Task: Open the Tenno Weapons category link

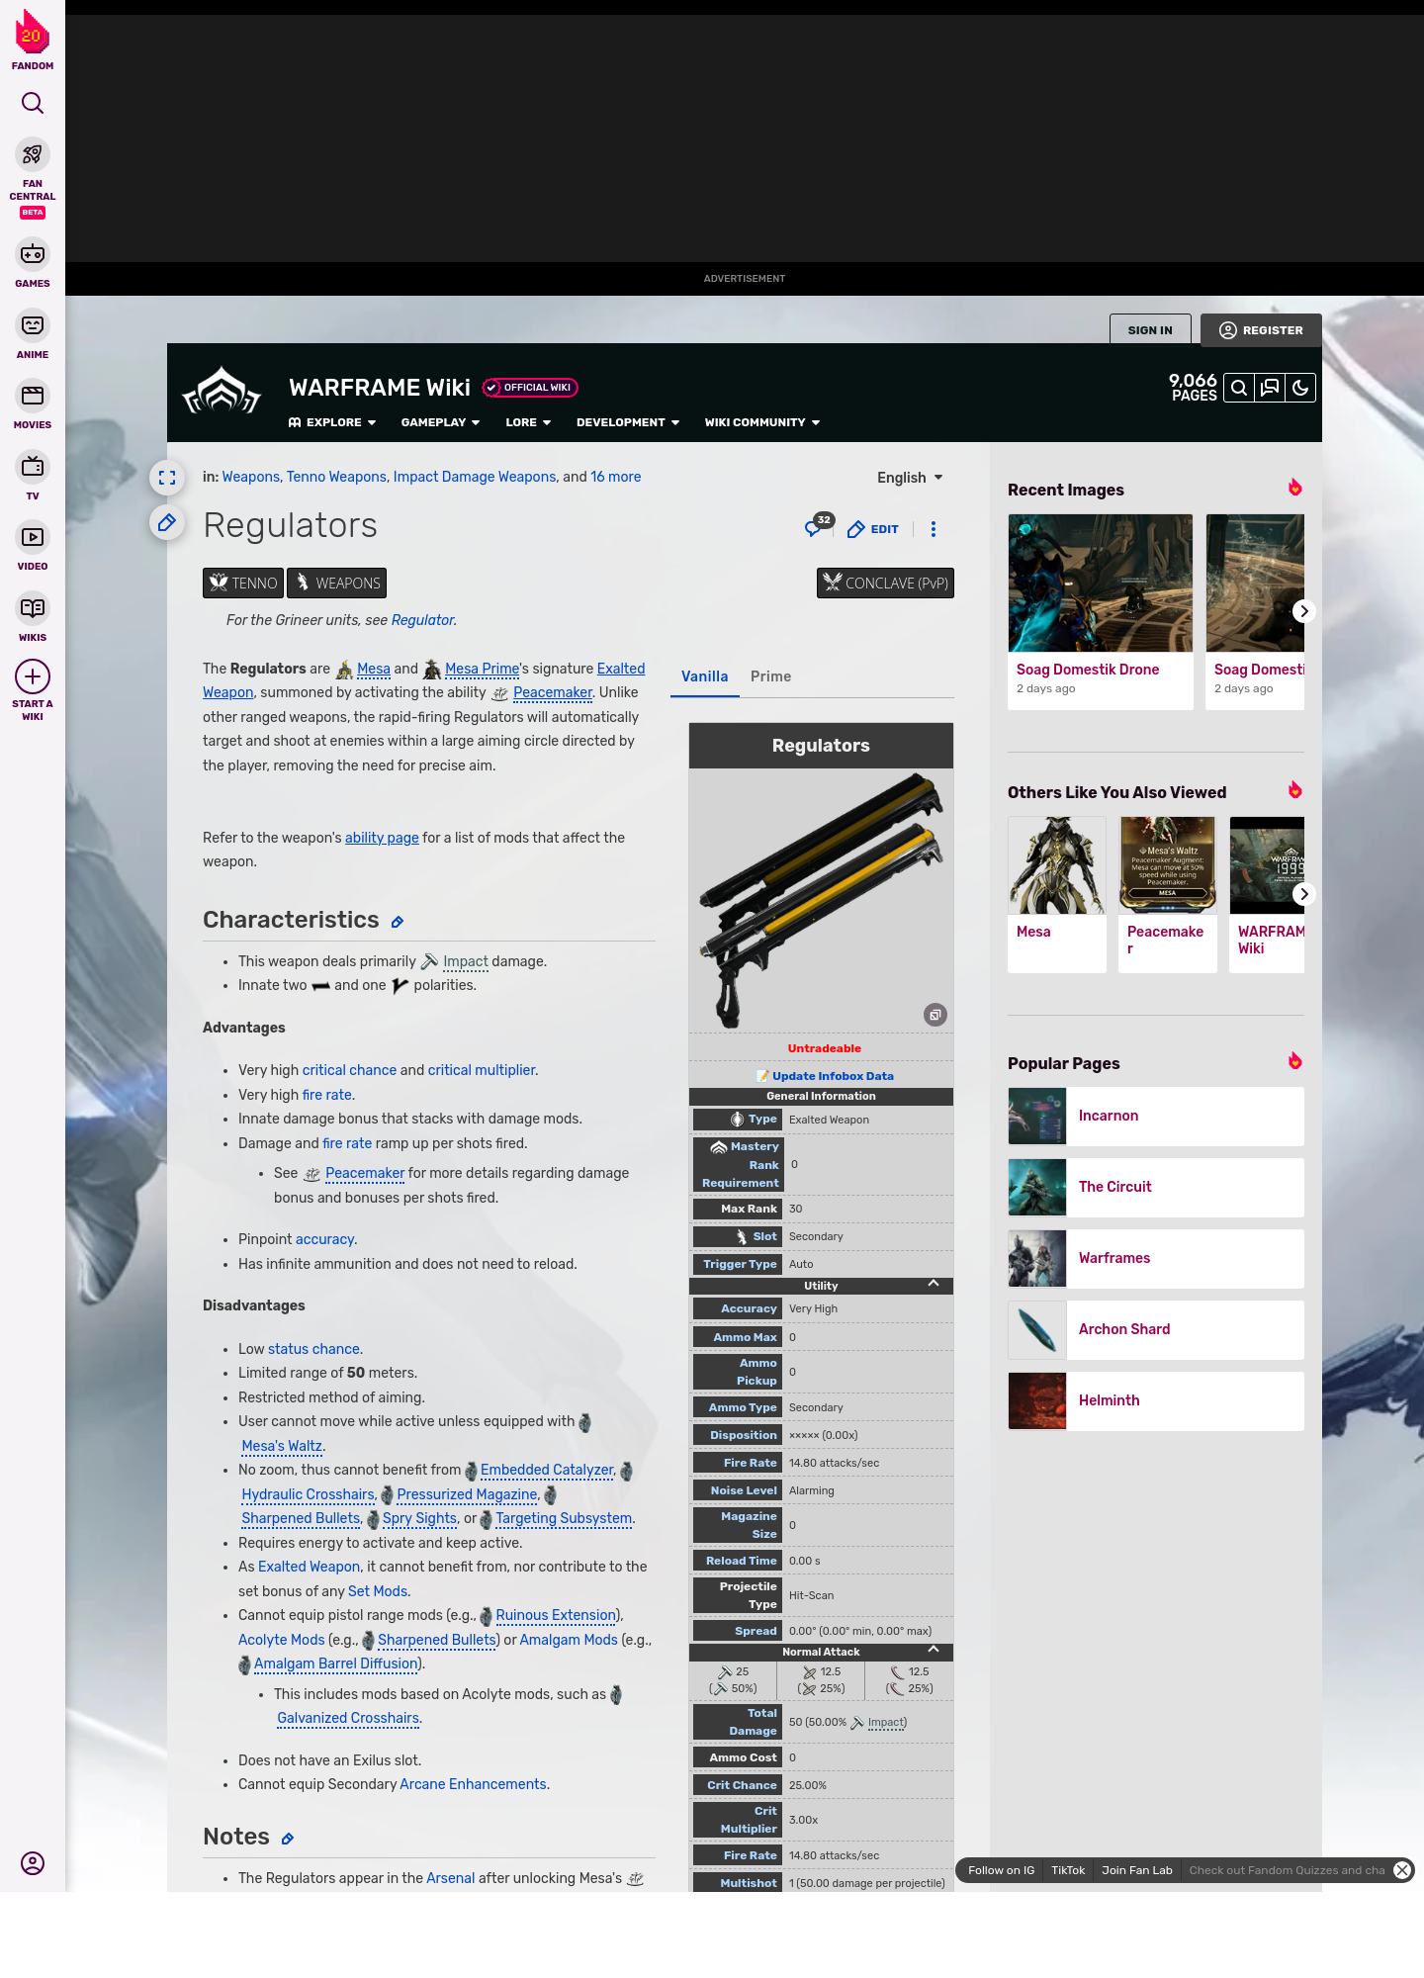Action: (x=336, y=477)
